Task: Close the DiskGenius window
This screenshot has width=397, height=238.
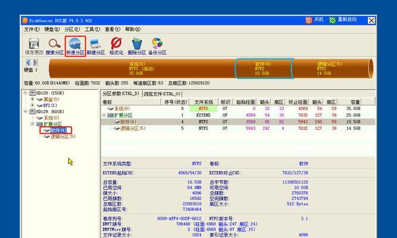Action: coord(371,20)
